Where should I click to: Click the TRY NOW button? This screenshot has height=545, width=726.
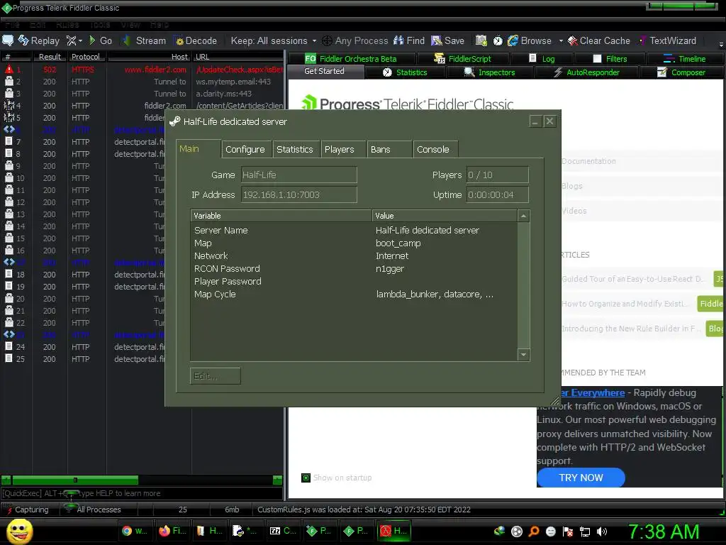point(581,478)
